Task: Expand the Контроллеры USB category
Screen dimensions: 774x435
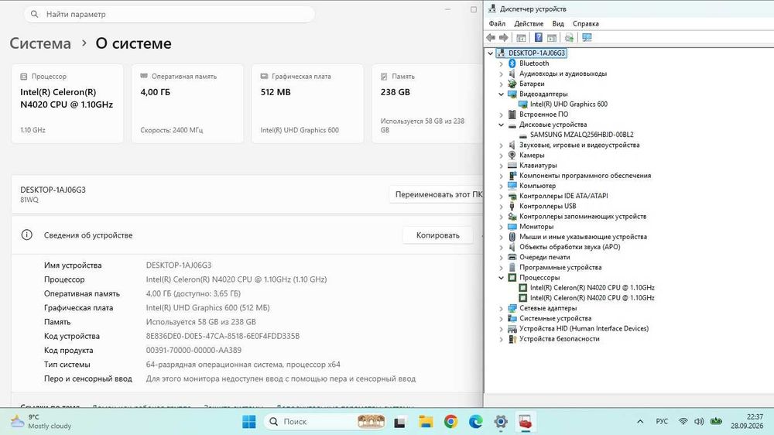Action: tap(501, 207)
